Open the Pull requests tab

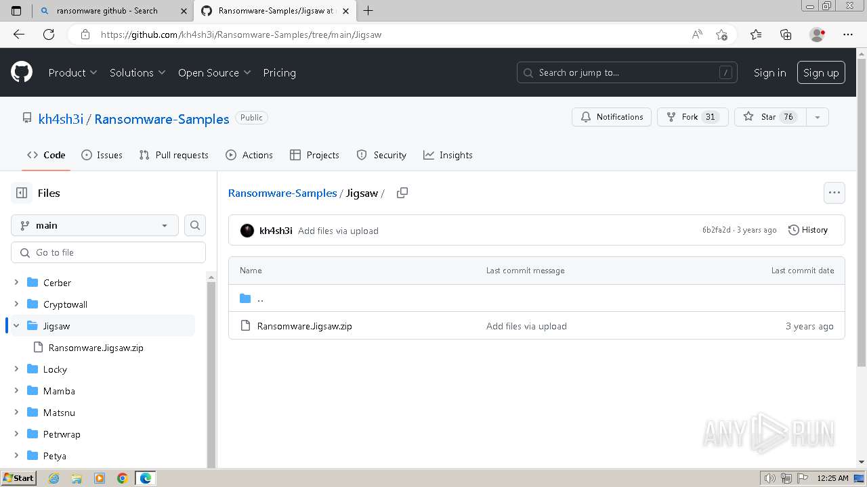[x=173, y=155]
